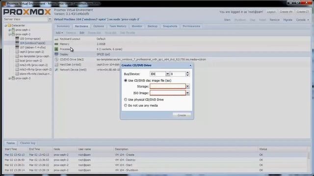Open the Add dropdown in hardware toolbar

coord(59,33)
